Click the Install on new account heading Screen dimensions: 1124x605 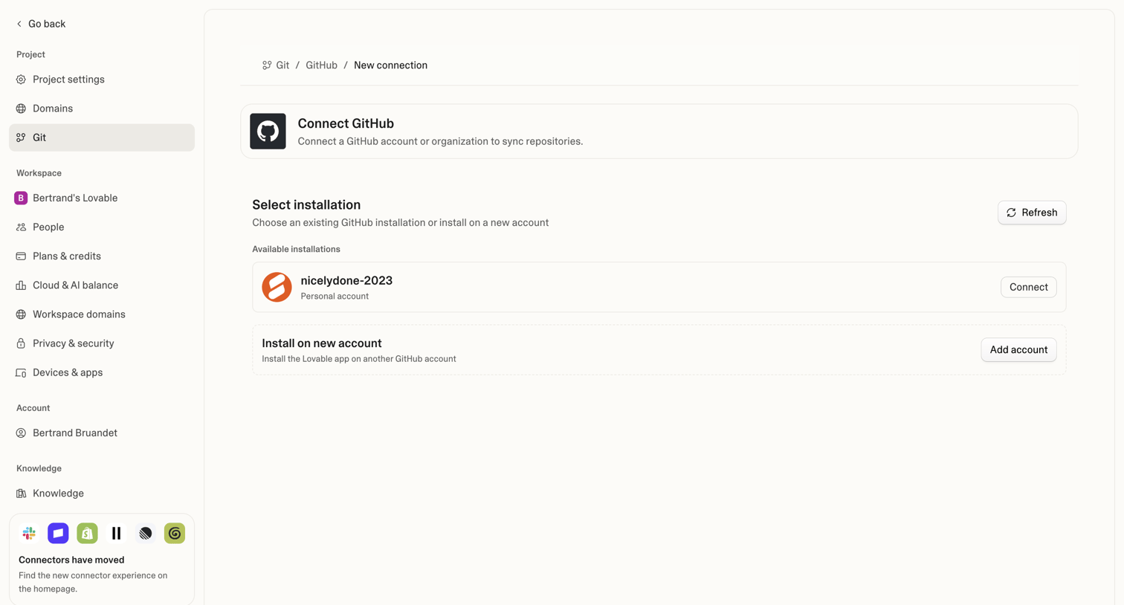[x=322, y=343]
